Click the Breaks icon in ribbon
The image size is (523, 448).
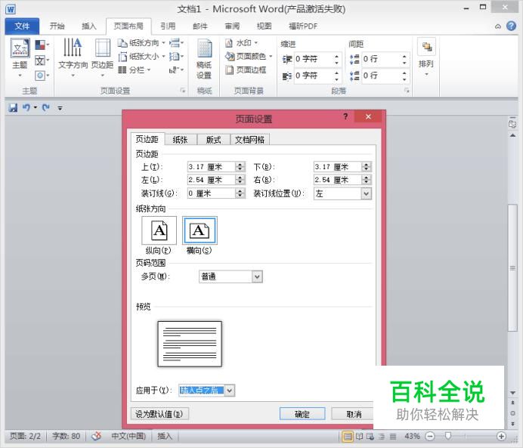coord(176,43)
